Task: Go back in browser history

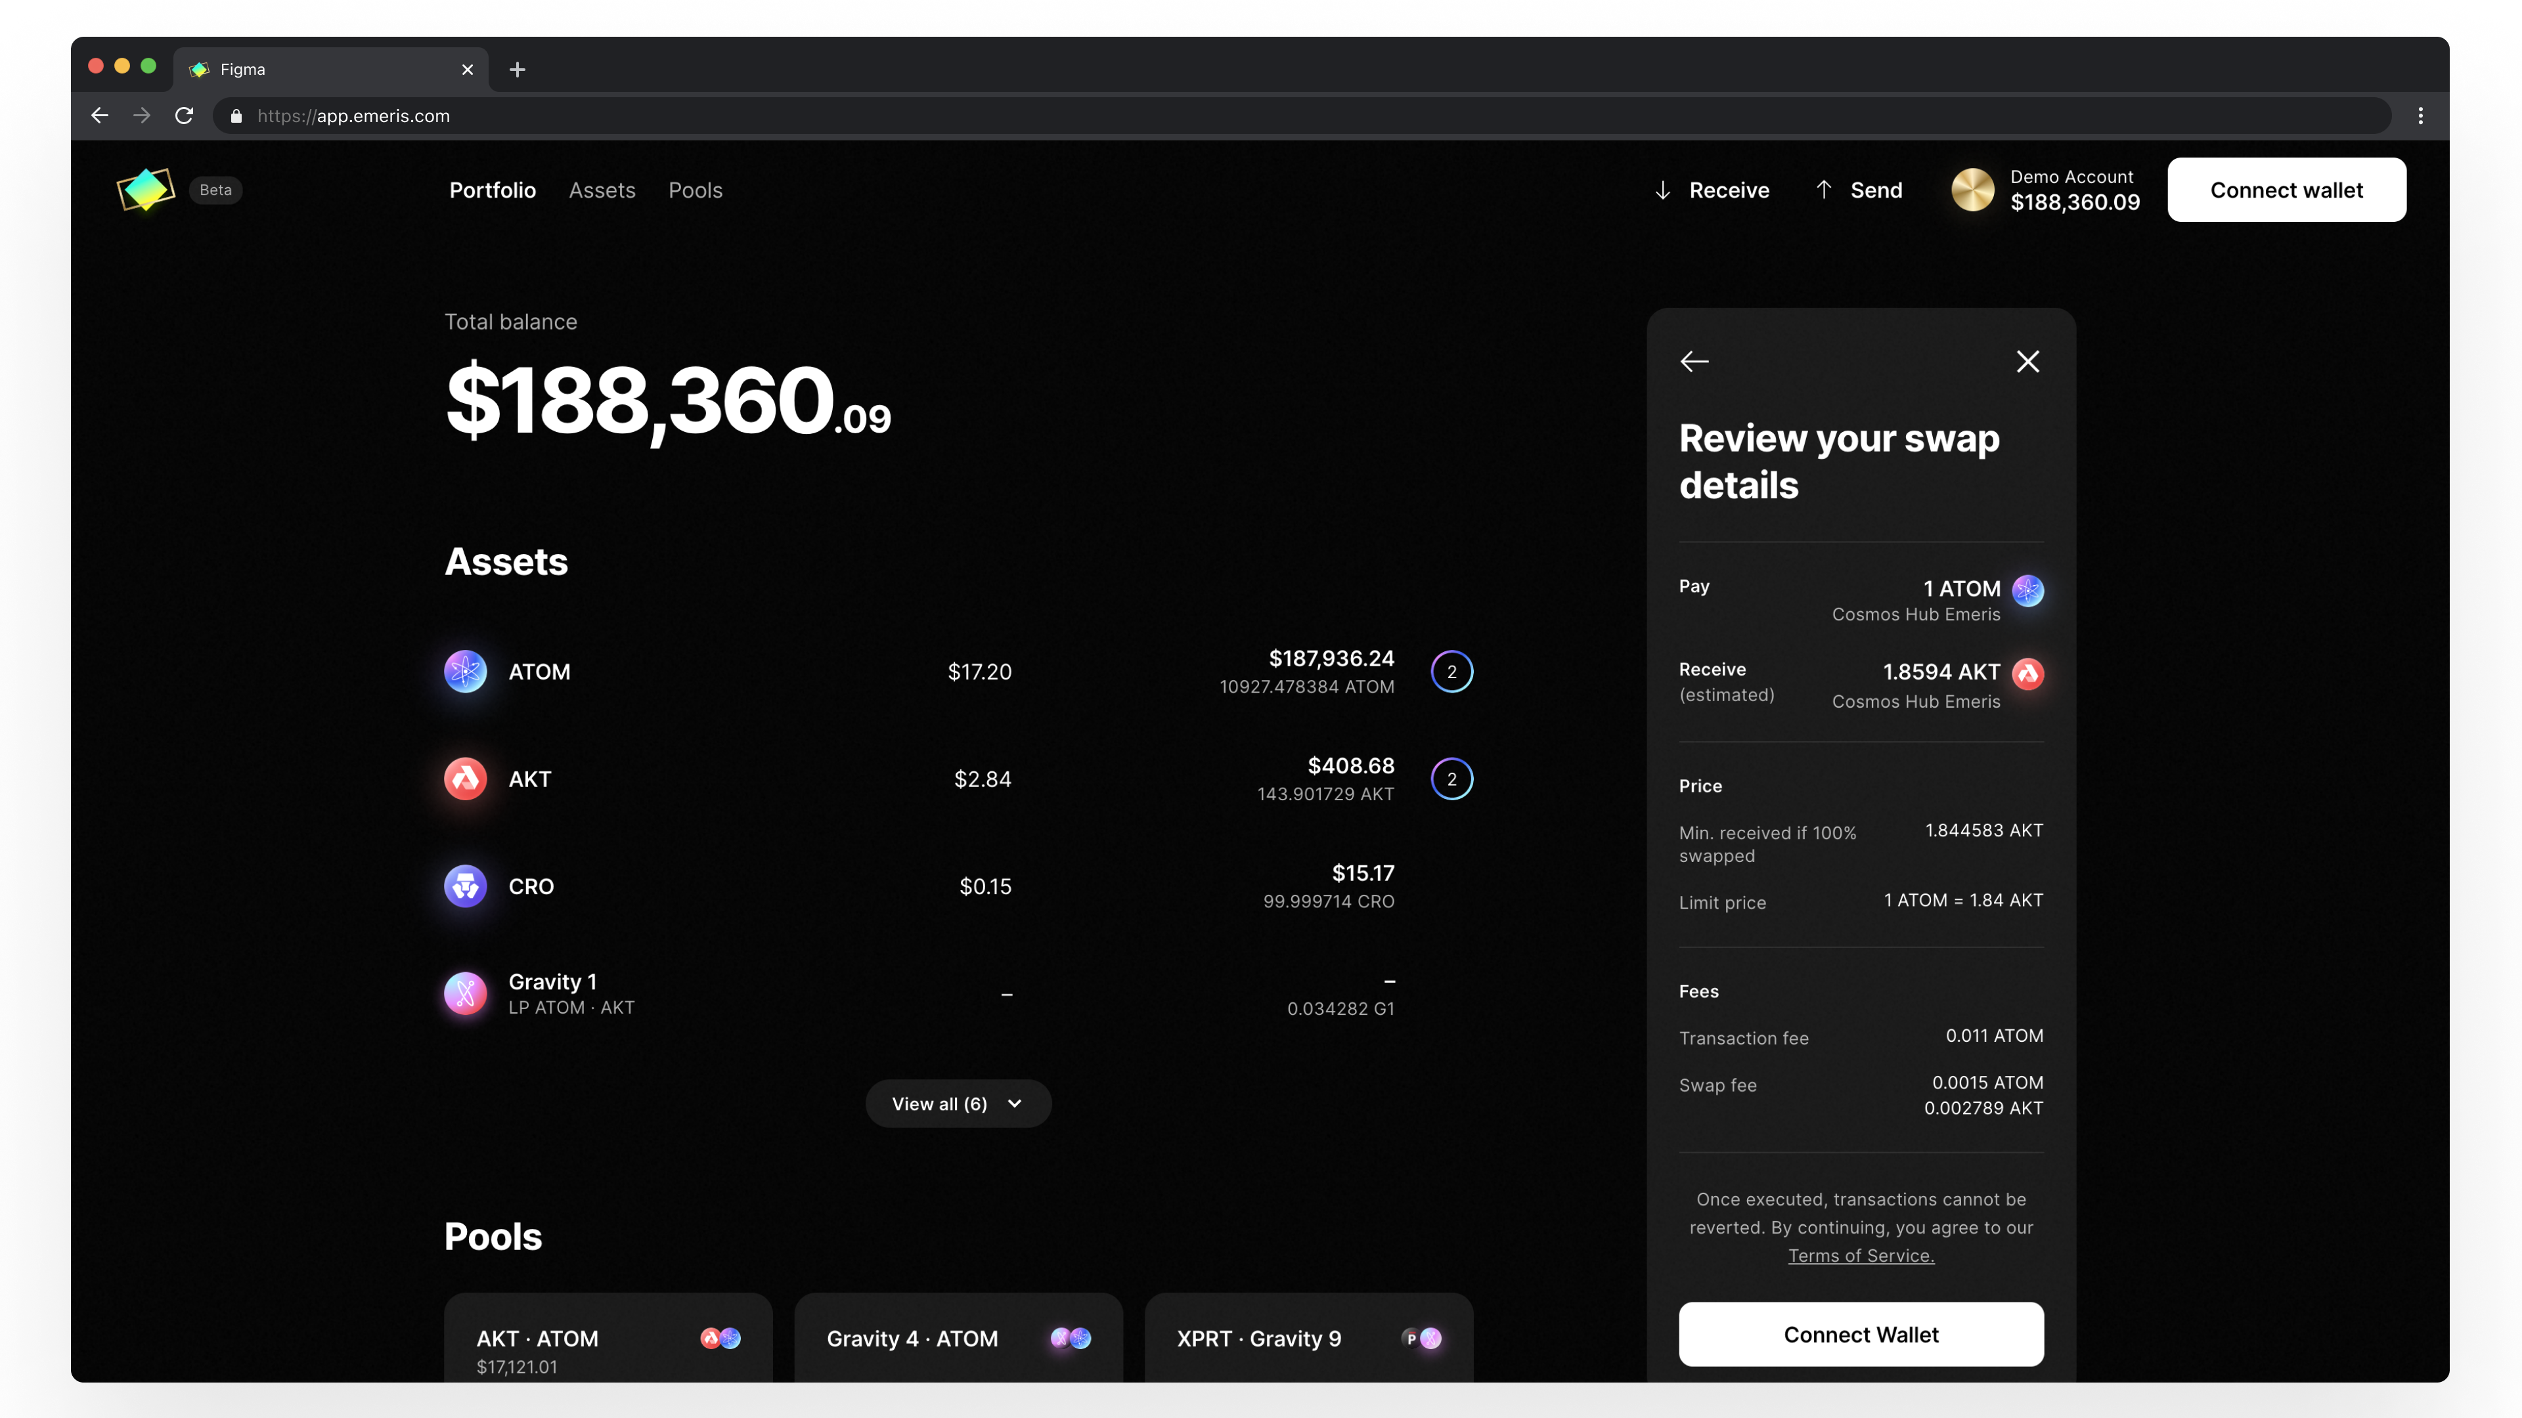Action: pyautogui.click(x=100, y=116)
